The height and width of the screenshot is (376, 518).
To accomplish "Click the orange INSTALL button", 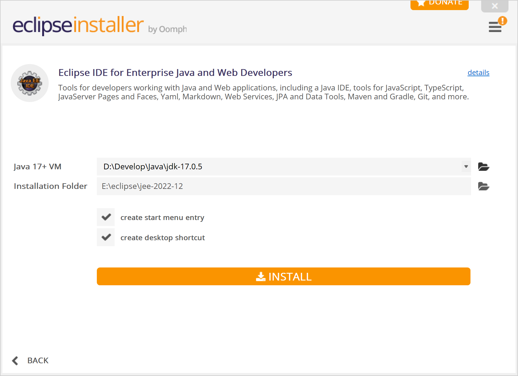I will 284,276.
